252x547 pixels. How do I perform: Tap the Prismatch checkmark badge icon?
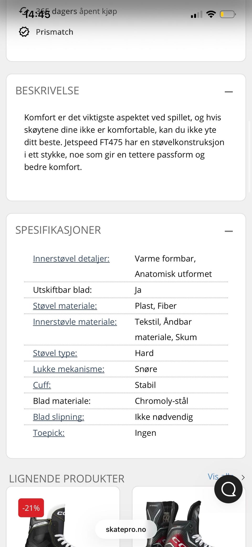24,32
